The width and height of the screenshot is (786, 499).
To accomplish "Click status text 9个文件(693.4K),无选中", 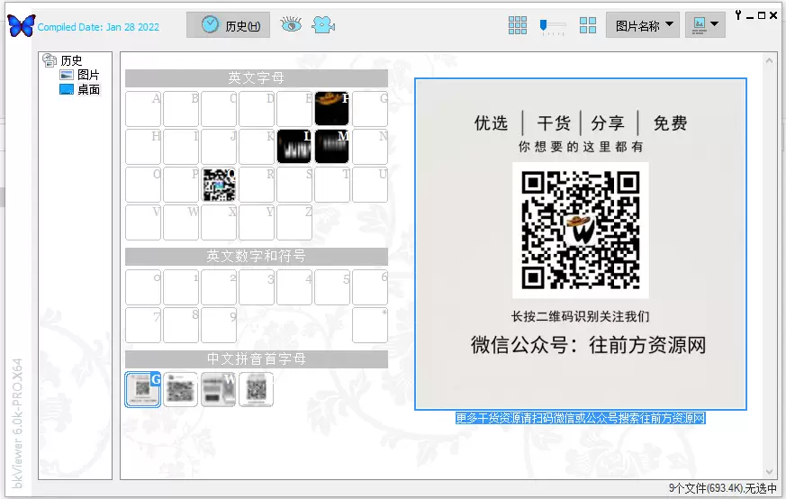I will 722,488.
